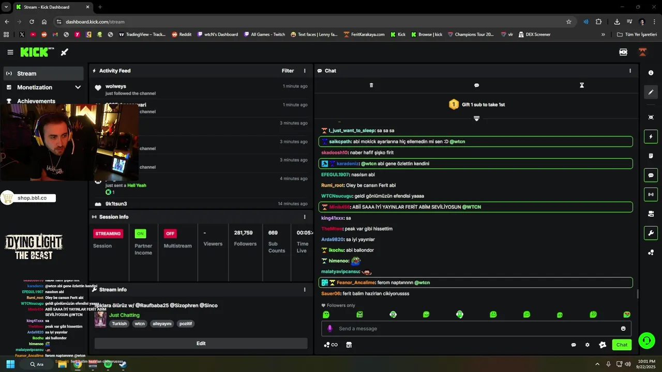
Task: Toggle the lightning bolt activity panel
Action: [x=651, y=136]
